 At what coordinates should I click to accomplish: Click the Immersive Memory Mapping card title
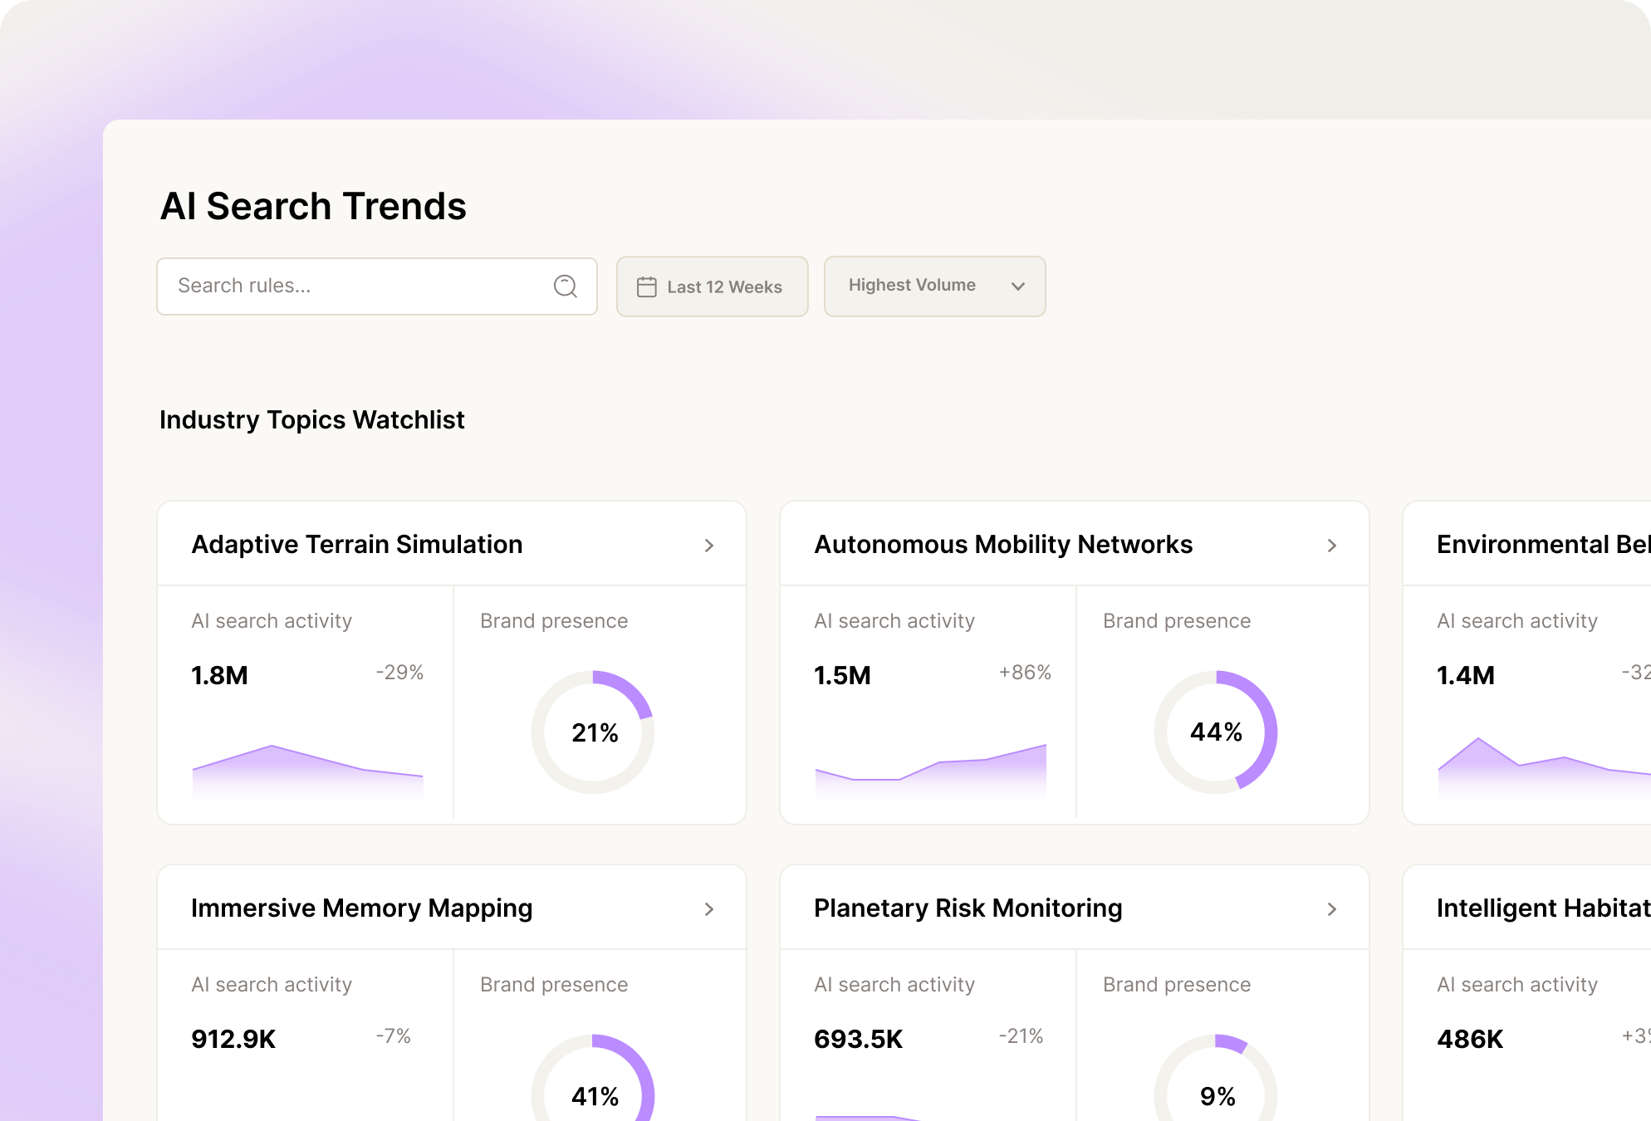click(x=361, y=908)
